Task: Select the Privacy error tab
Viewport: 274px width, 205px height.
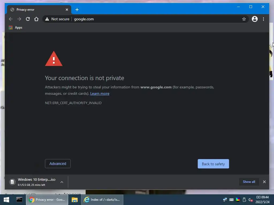Action: [x=39, y=10]
